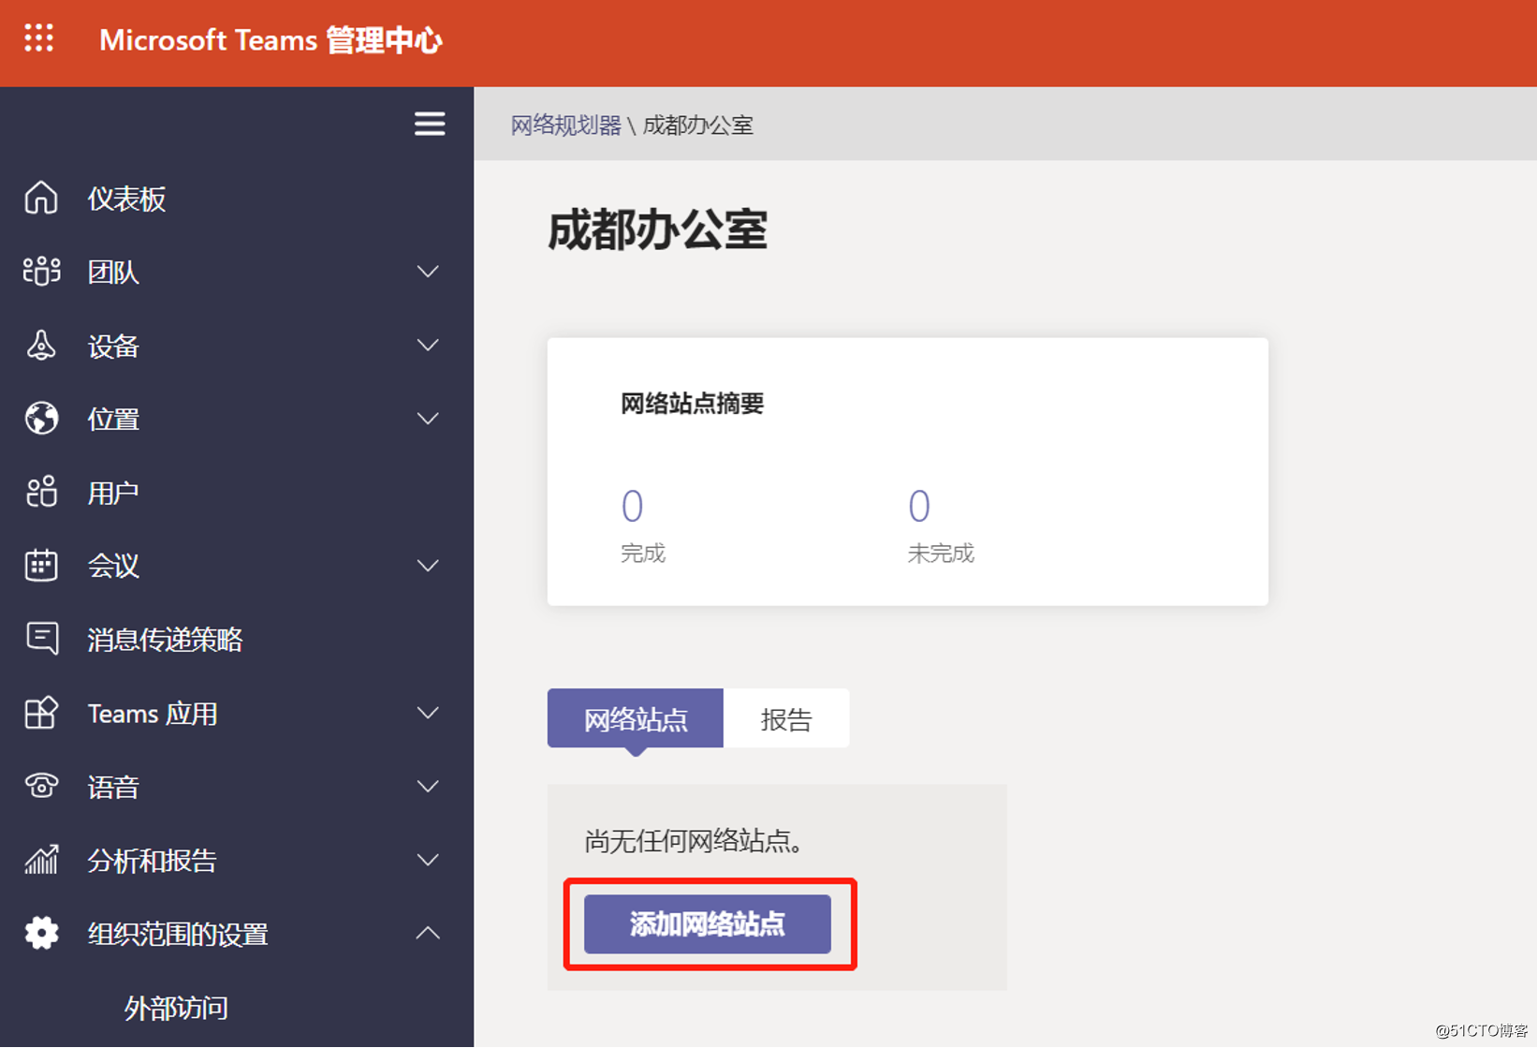The height and width of the screenshot is (1048, 1537).
Task: Click the 成都办公室 breadcrumb text
Action: (x=698, y=125)
